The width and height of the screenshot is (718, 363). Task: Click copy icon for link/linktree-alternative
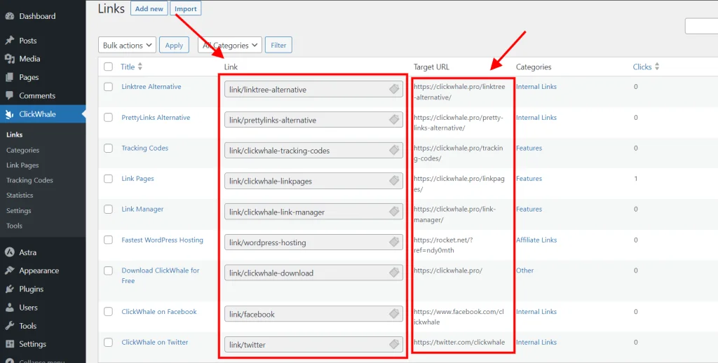[394, 89]
